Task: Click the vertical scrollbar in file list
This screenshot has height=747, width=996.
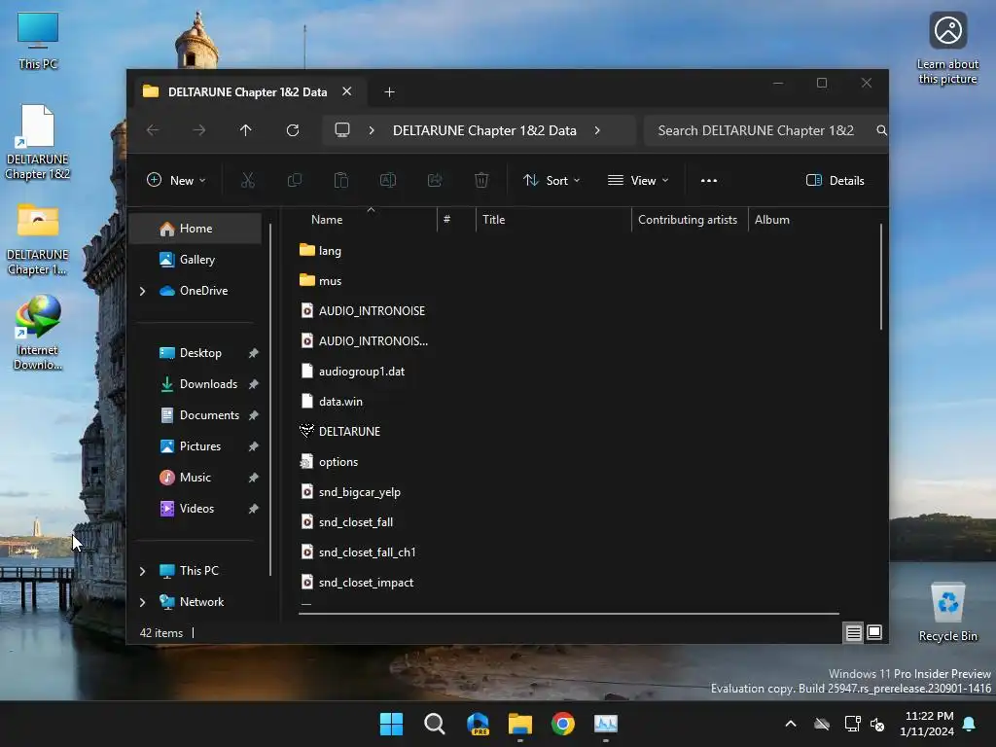Action: point(881,276)
